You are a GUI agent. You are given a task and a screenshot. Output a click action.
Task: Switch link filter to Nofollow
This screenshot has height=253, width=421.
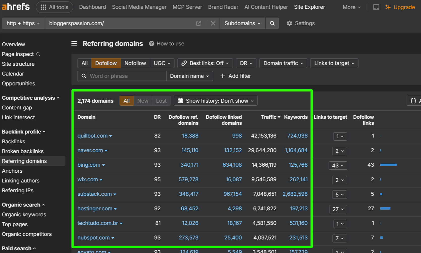pos(135,63)
